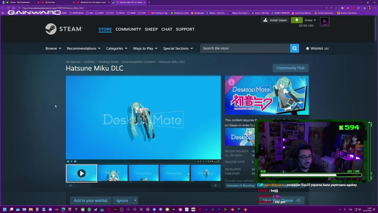Open OBS Studio from the taskbar
The width and height of the screenshot is (378, 213).
[122, 209]
